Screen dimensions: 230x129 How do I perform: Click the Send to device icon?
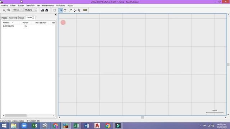pos(42,10)
